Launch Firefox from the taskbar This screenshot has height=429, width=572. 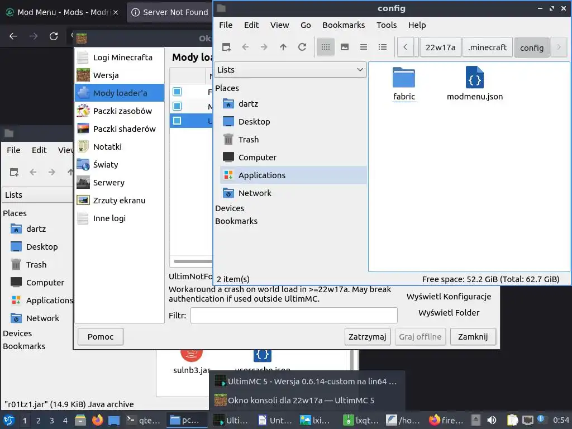click(97, 420)
